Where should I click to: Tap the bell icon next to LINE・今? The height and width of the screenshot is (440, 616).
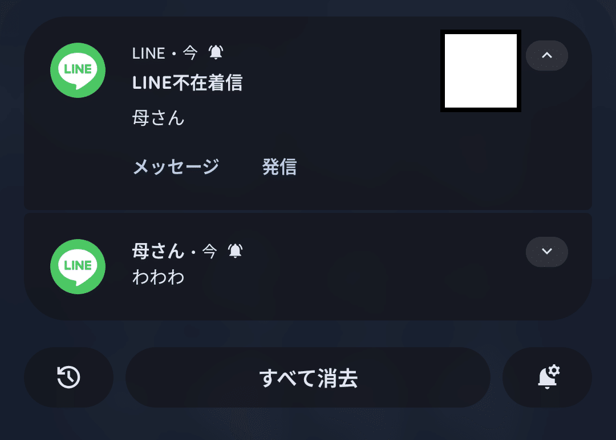214,52
